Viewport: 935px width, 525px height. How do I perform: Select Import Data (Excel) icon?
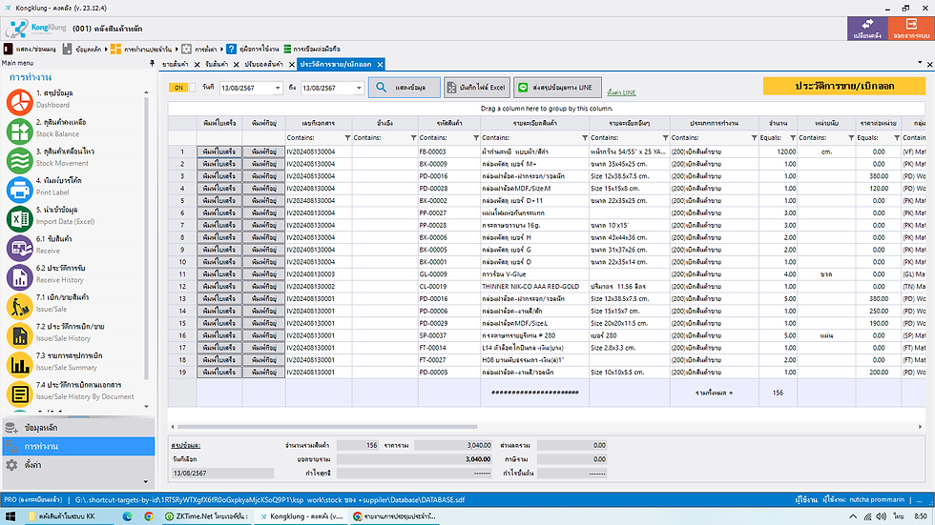click(20, 217)
